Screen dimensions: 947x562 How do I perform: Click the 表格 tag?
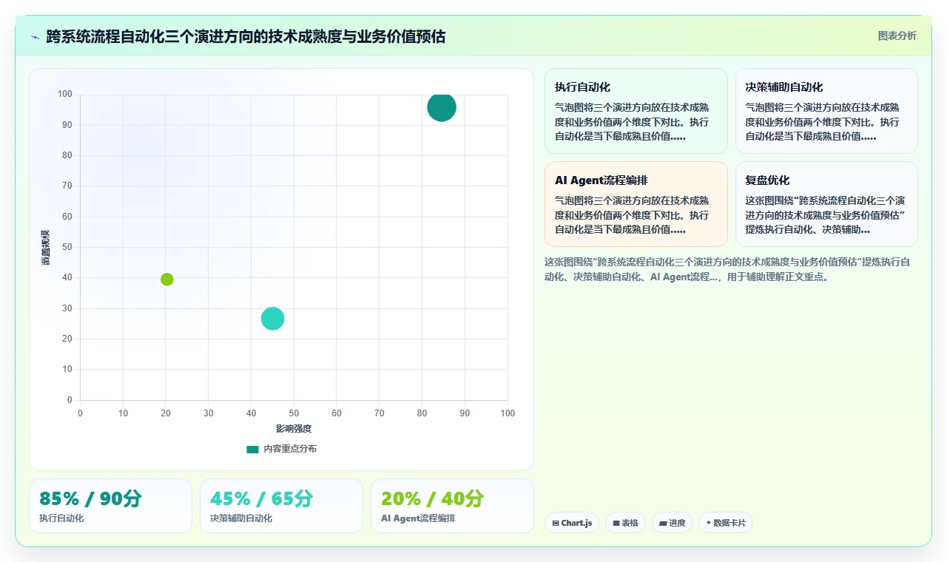pyautogui.click(x=625, y=523)
